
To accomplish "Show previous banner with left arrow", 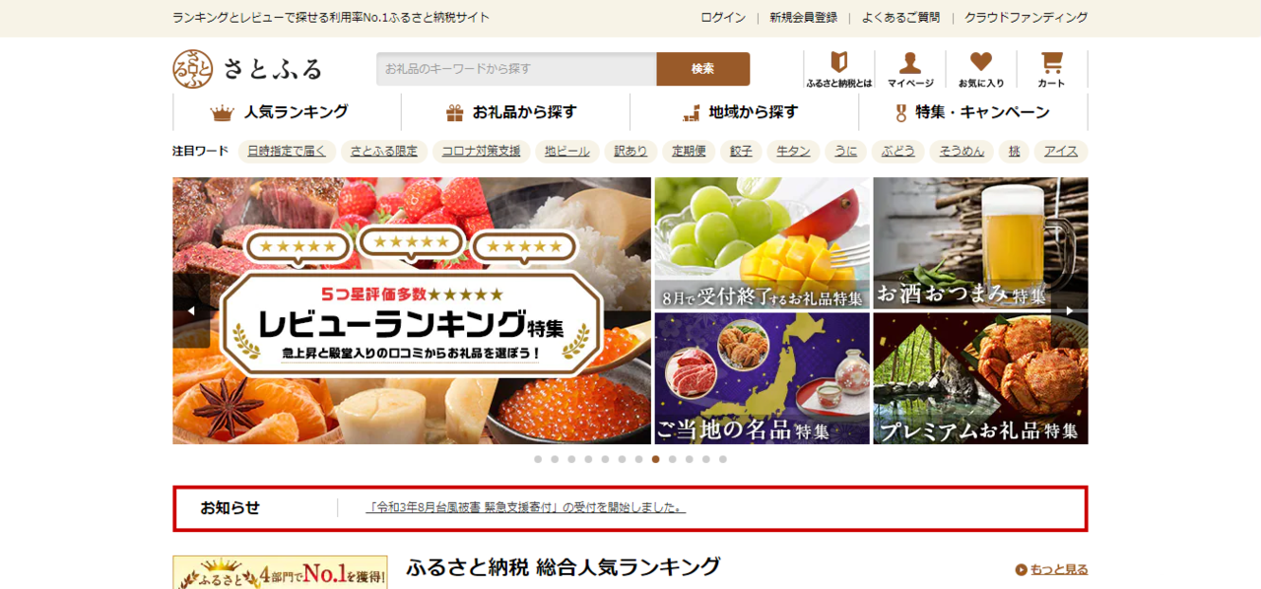I will click(x=191, y=311).
